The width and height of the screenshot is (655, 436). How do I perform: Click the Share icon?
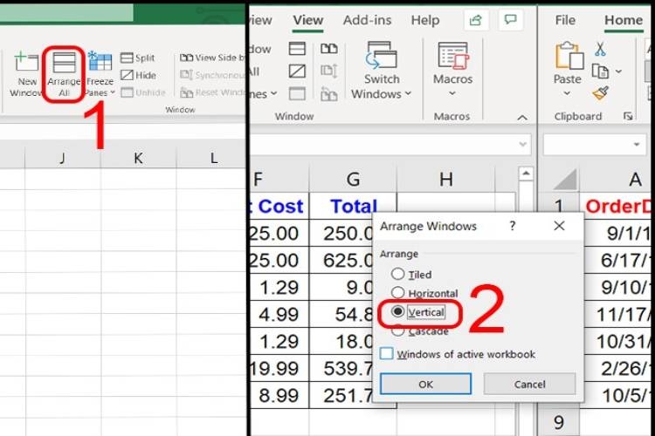coord(476,20)
